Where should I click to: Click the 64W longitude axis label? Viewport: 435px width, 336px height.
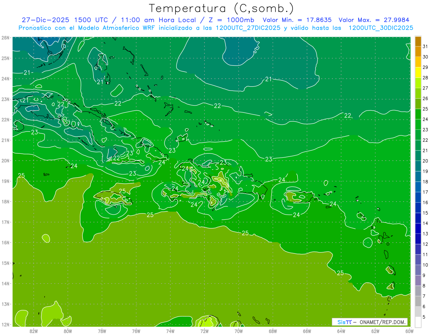point(341,331)
